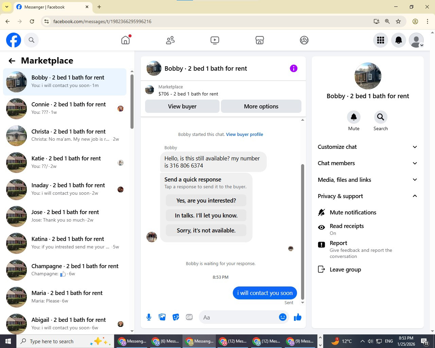435x348 pixels.
Task: Click Bobby's house listing thumbnail in details panel
Action: point(368,76)
